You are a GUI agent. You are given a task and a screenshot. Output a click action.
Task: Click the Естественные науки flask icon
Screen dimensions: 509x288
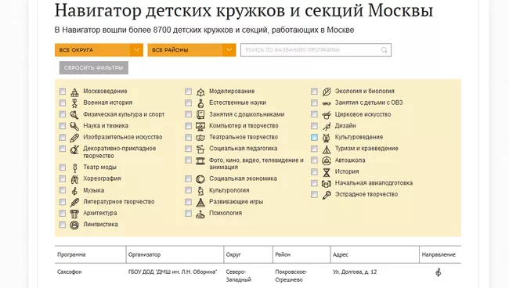tap(200, 103)
